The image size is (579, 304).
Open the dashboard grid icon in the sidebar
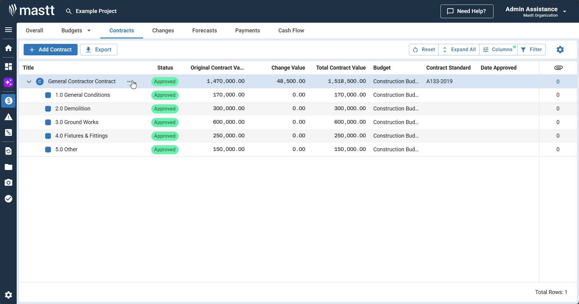8,67
